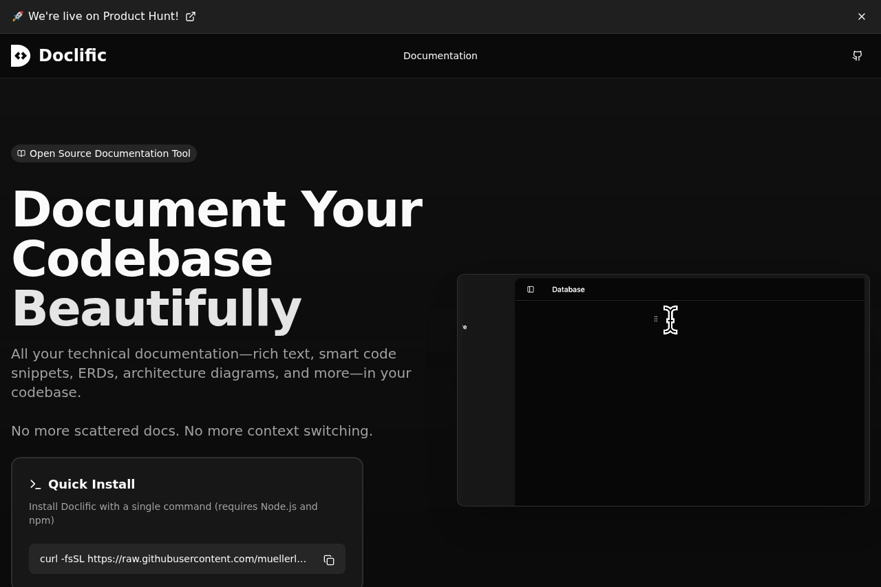Viewport: 881px width, 587px height.
Task: Dismiss the Product Hunt announcement banner
Action: click(x=862, y=17)
